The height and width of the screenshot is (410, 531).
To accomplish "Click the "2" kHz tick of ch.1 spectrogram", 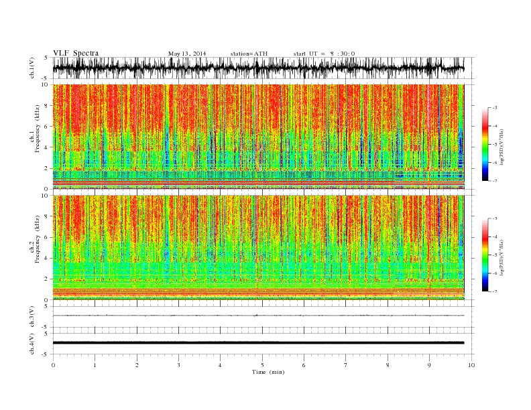I will coord(47,168).
